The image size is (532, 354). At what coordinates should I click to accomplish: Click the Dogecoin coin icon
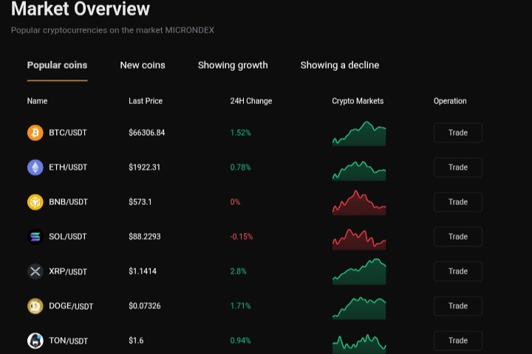click(x=35, y=306)
